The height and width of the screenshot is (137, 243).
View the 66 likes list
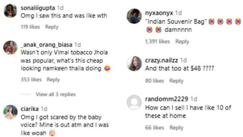coord(154,128)
